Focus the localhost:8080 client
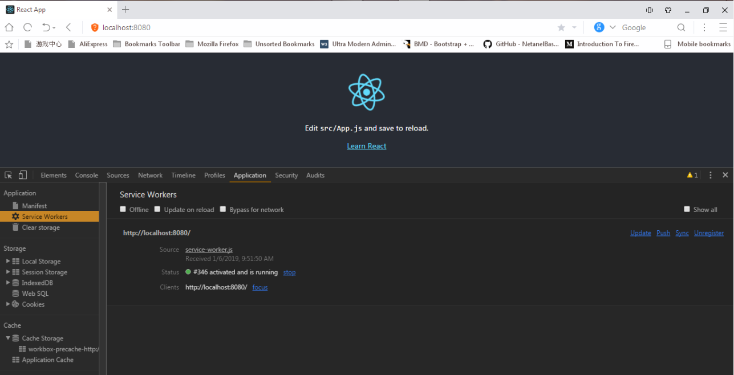The width and height of the screenshot is (734, 375). [260, 287]
